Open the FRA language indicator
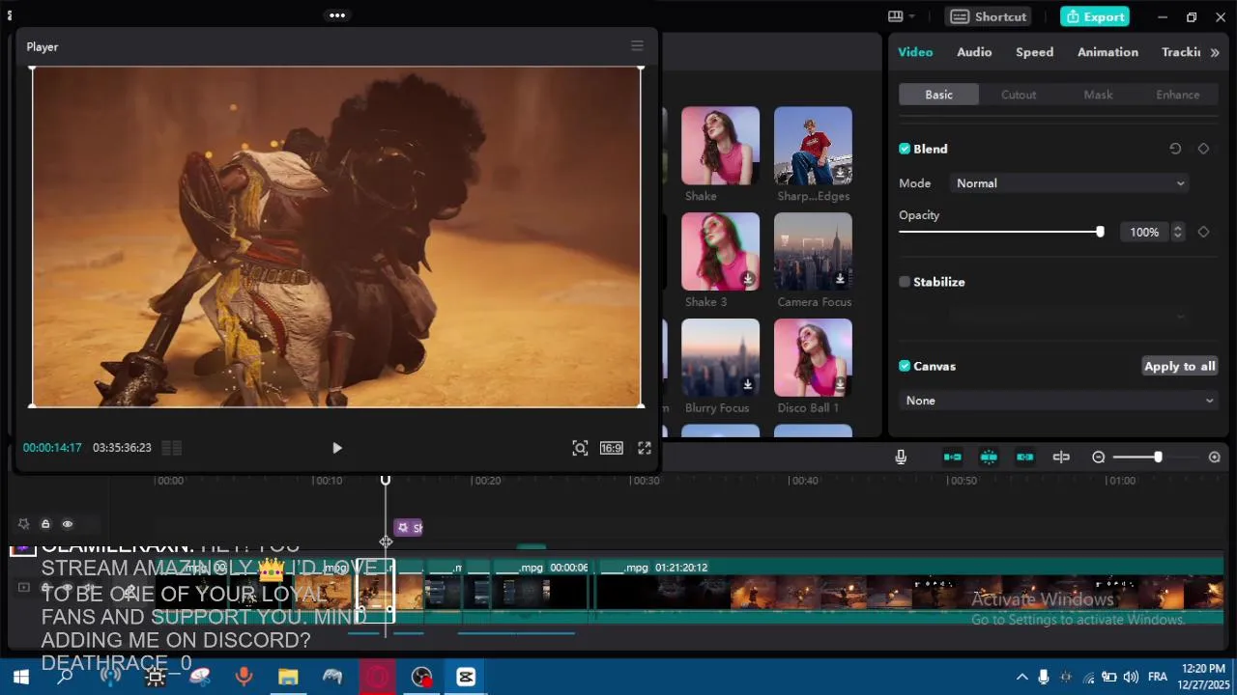The width and height of the screenshot is (1237, 695). point(1158,677)
